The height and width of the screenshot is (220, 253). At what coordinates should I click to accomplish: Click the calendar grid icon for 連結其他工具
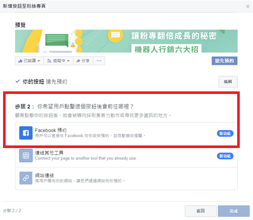[26, 155]
